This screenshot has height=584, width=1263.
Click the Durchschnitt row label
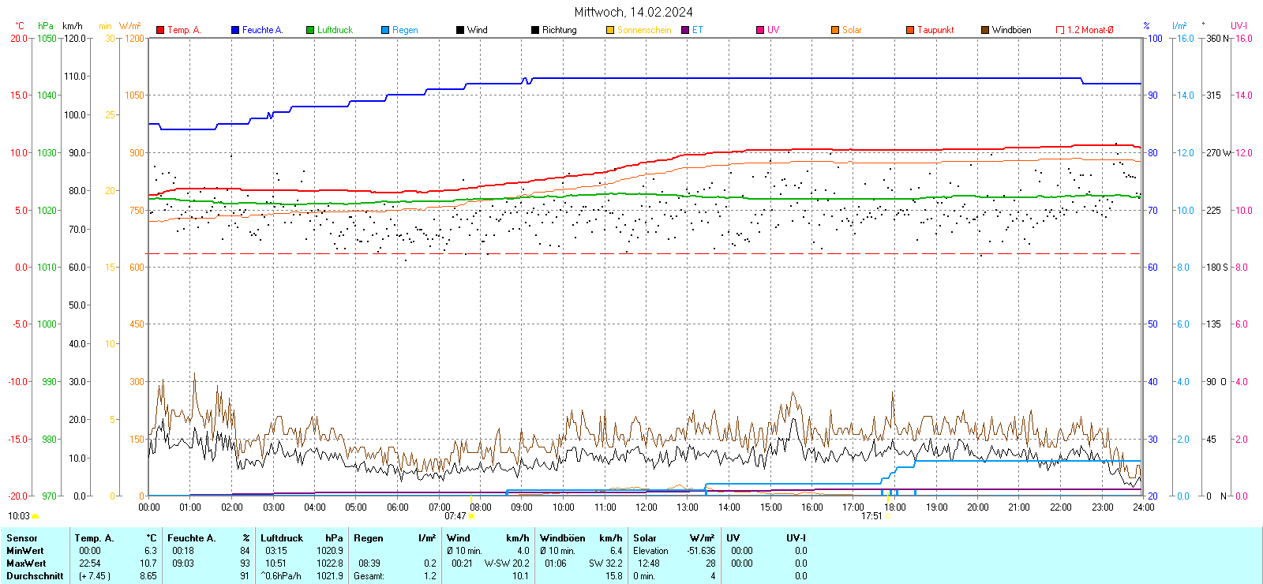click(x=35, y=576)
